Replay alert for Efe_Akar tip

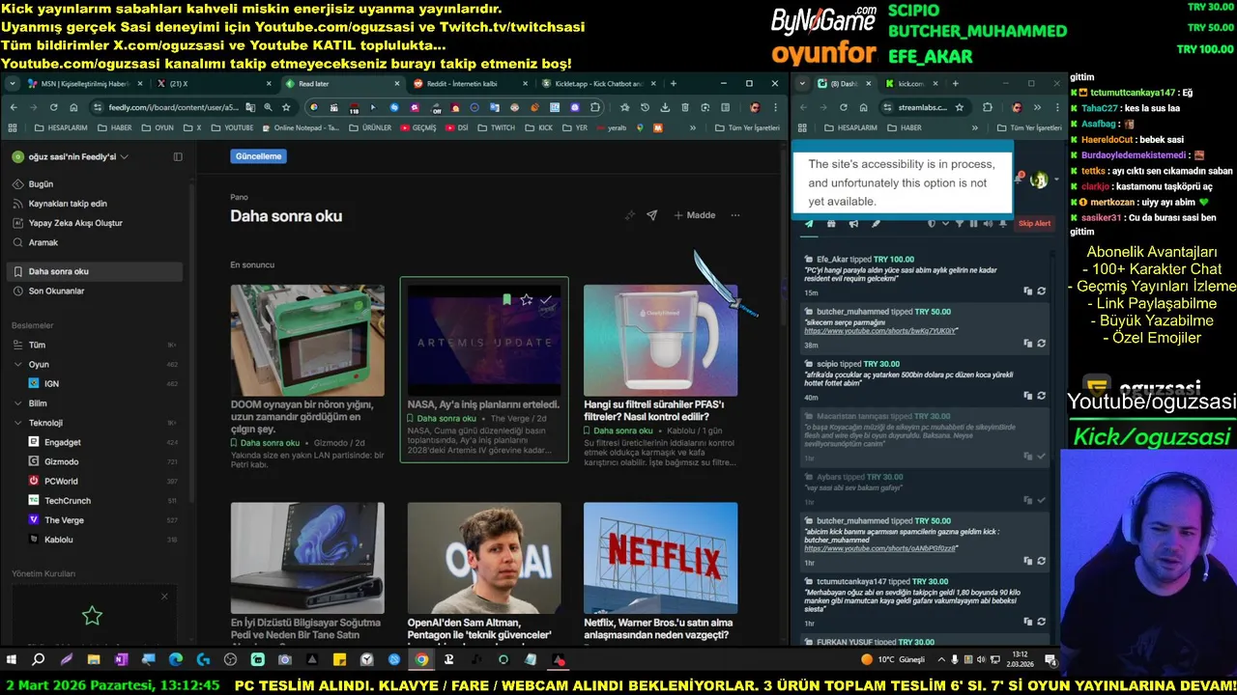(1041, 291)
